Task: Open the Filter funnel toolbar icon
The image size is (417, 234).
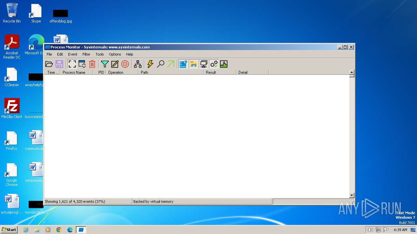Action: coord(105,64)
